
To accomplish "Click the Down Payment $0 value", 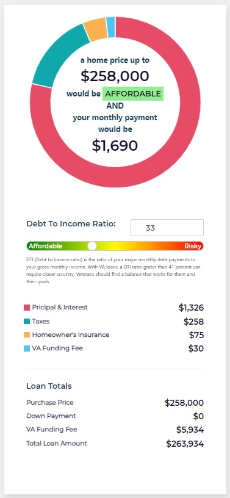I will pyautogui.click(x=198, y=416).
